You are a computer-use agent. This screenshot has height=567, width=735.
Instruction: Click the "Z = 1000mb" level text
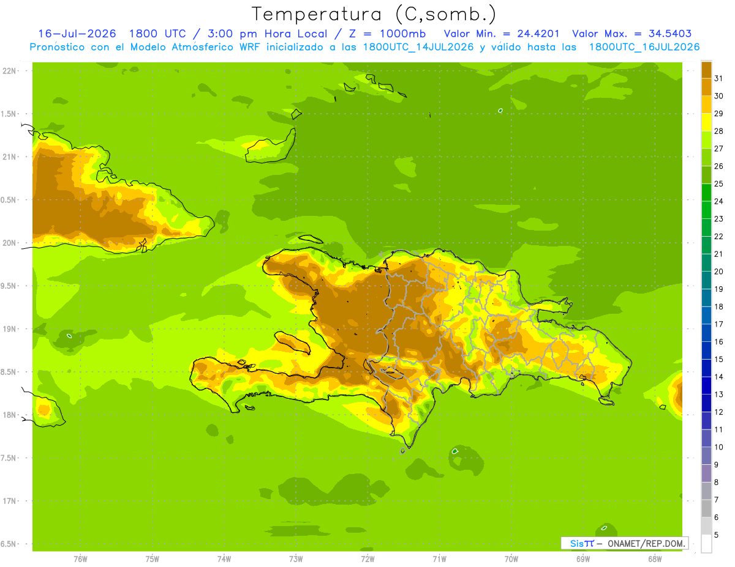pos(392,34)
